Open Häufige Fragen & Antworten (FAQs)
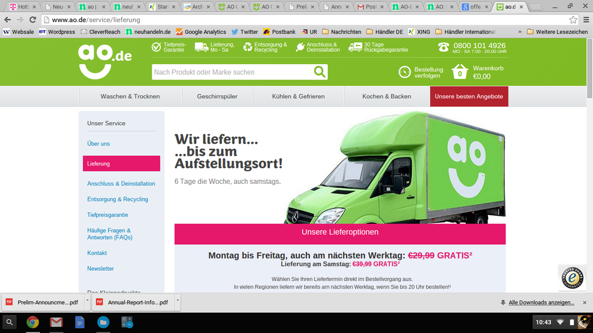Screen dimensions: 593x333 point(110,234)
